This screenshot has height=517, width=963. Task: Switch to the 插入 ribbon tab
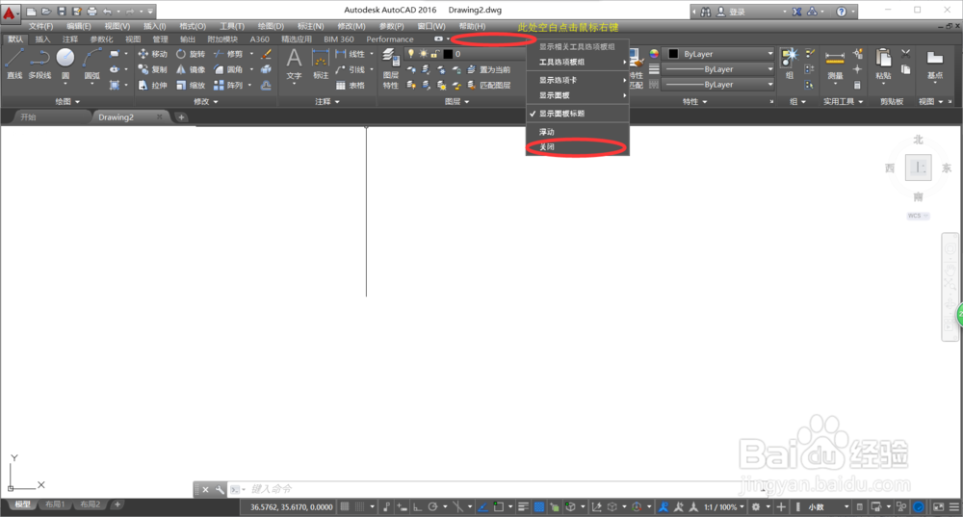42,39
